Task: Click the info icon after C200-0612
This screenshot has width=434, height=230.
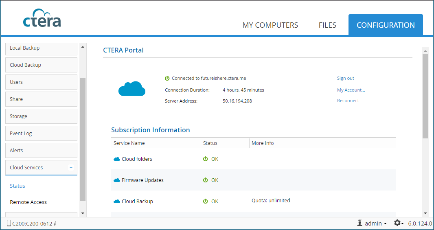Action: coord(55,223)
